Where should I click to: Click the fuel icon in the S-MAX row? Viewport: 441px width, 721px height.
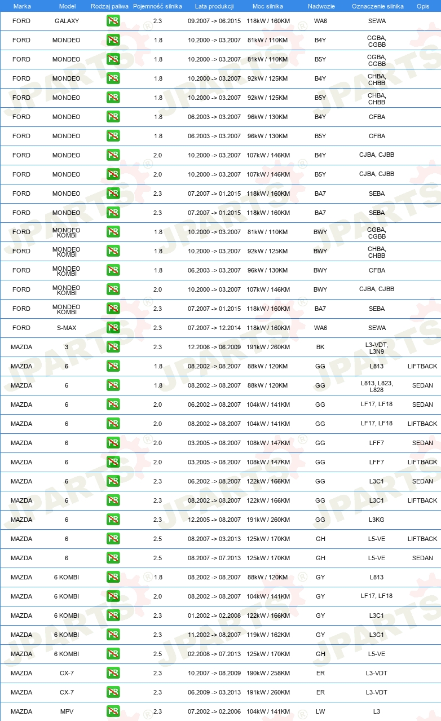coord(113,328)
